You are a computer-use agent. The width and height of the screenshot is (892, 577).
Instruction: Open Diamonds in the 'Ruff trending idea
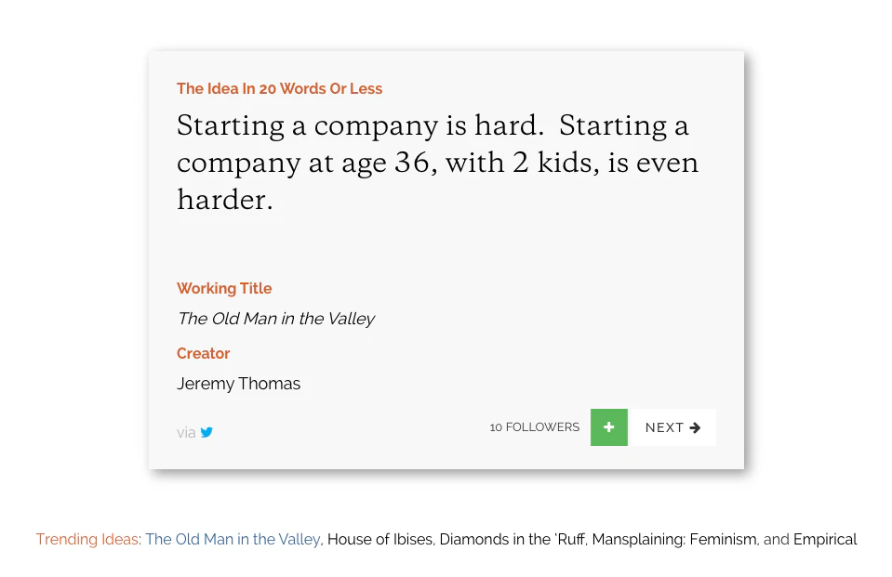pos(512,539)
